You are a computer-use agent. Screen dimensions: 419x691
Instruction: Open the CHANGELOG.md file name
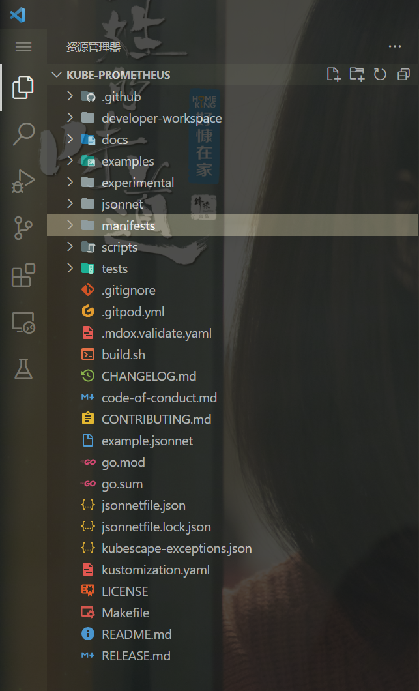(x=149, y=376)
